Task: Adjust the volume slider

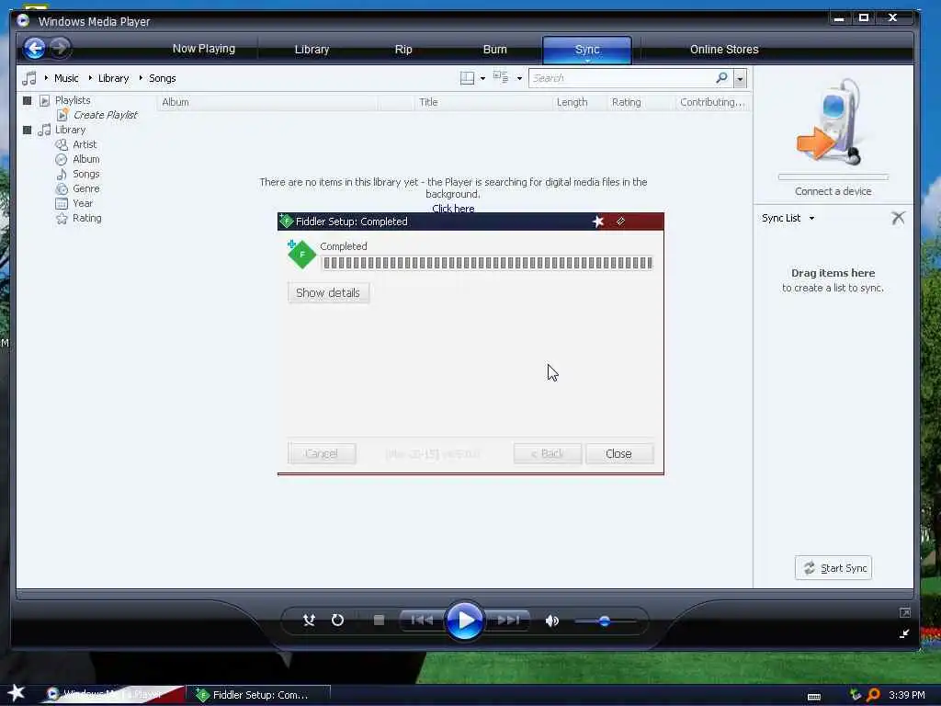Action: (605, 621)
